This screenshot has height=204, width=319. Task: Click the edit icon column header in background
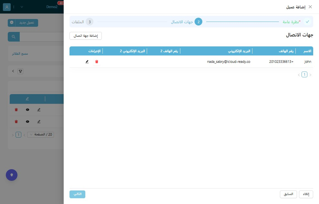(27, 99)
